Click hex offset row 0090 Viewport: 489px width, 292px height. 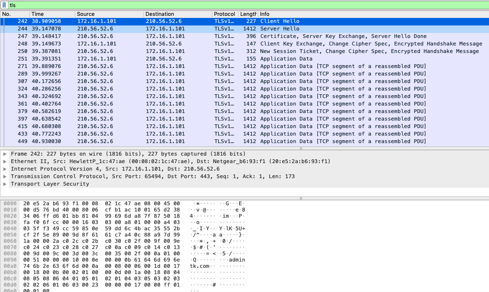click(x=10, y=259)
